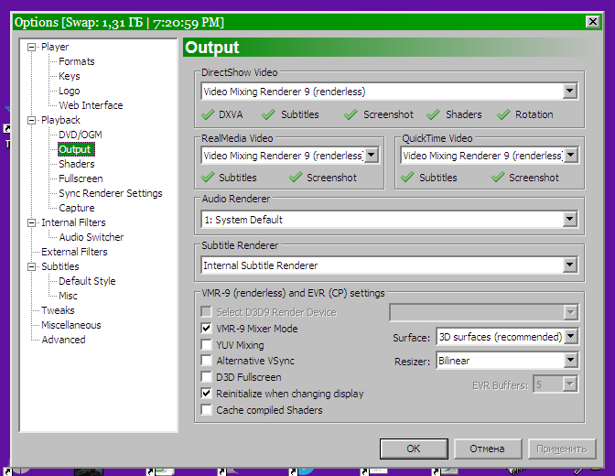
Task: Collapse the Subtitles tree node
Action: pos(31,267)
